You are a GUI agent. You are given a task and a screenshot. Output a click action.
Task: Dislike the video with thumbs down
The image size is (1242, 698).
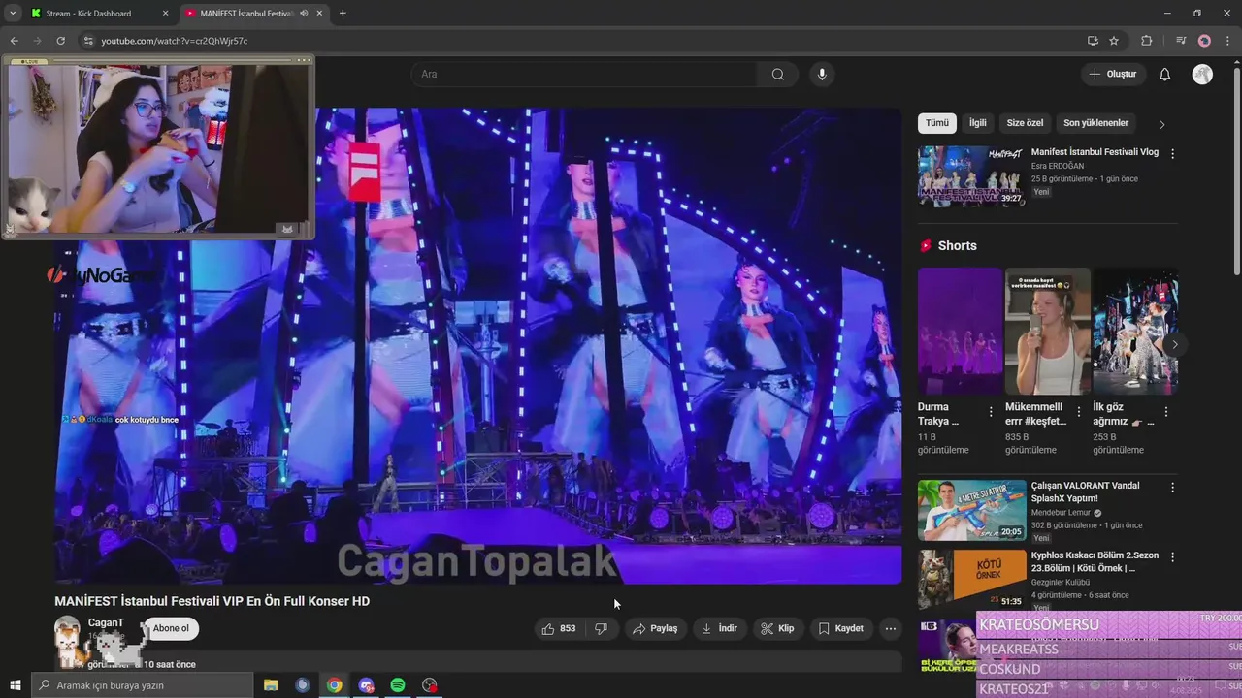click(601, 628)
